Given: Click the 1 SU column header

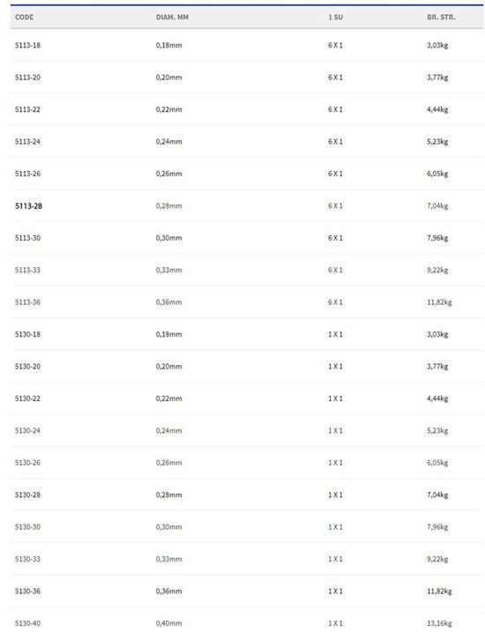Looking at the screenshot, I should [x=335, y=18].
